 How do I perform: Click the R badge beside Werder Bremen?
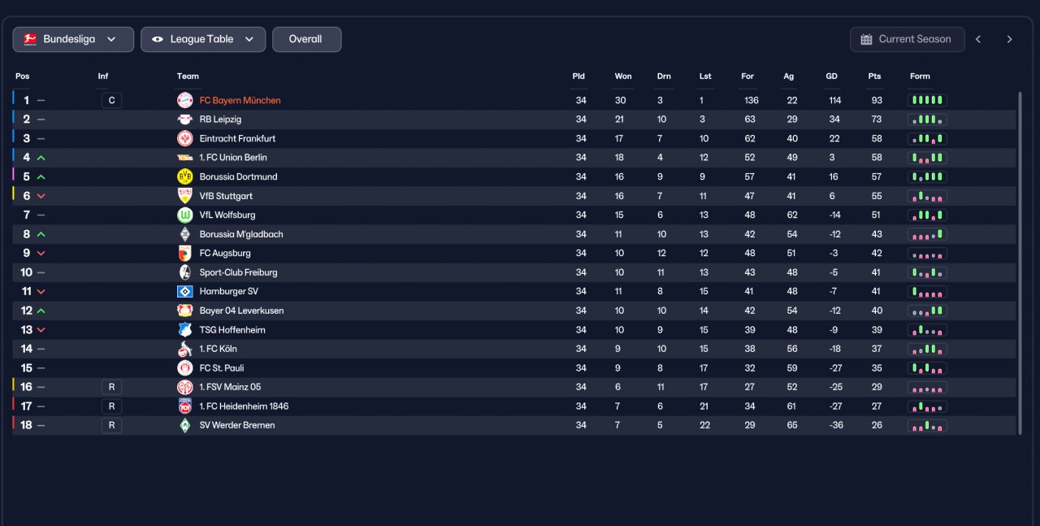[111, 425]
